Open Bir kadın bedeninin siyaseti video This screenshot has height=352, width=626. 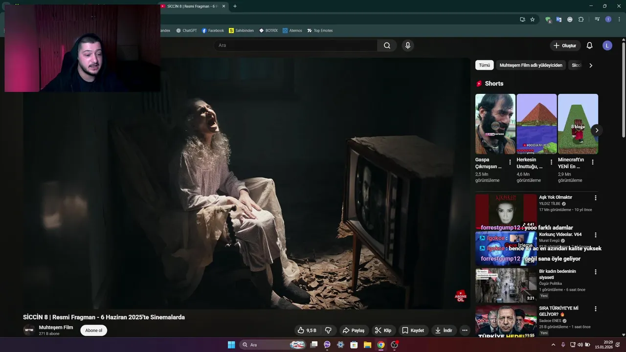point(558,274)
